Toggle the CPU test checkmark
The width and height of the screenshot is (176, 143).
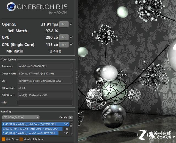point(71,37)
